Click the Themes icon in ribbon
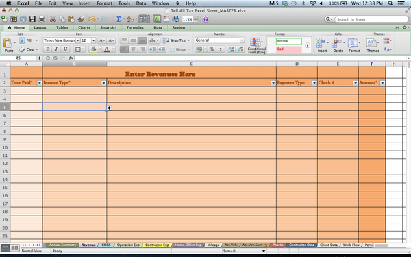 click(372, 42)
